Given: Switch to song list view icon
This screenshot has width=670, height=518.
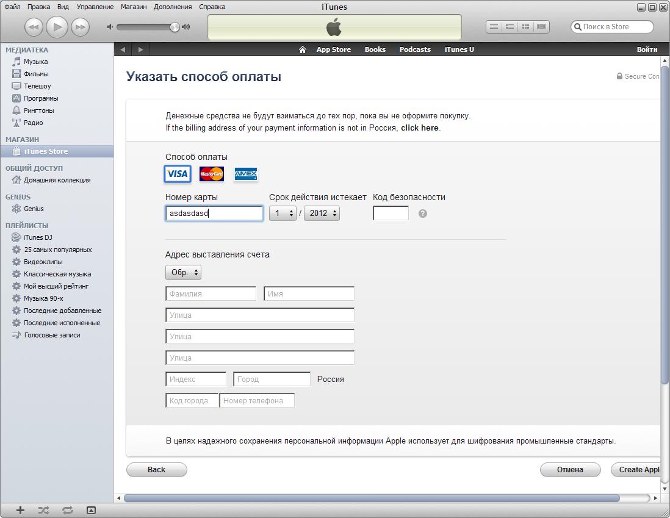Looking at the screenshot, I should point(494,27).
